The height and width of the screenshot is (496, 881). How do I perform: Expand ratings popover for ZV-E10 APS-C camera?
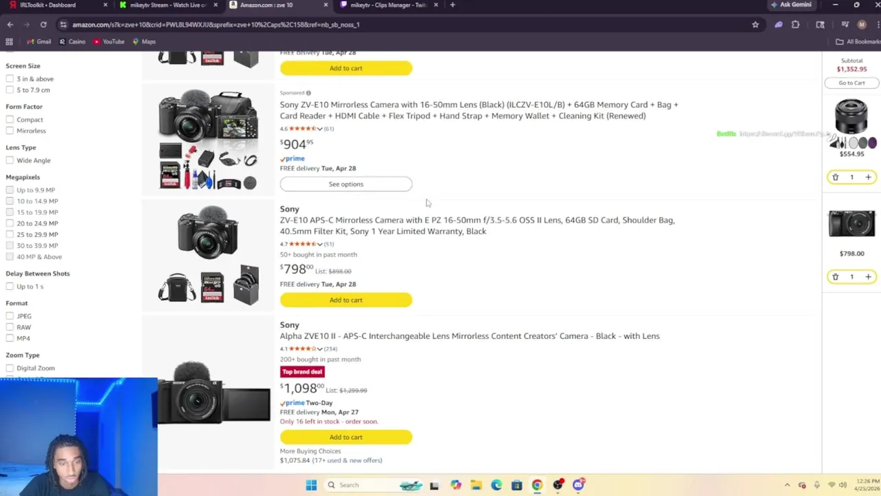click(319, 244)
